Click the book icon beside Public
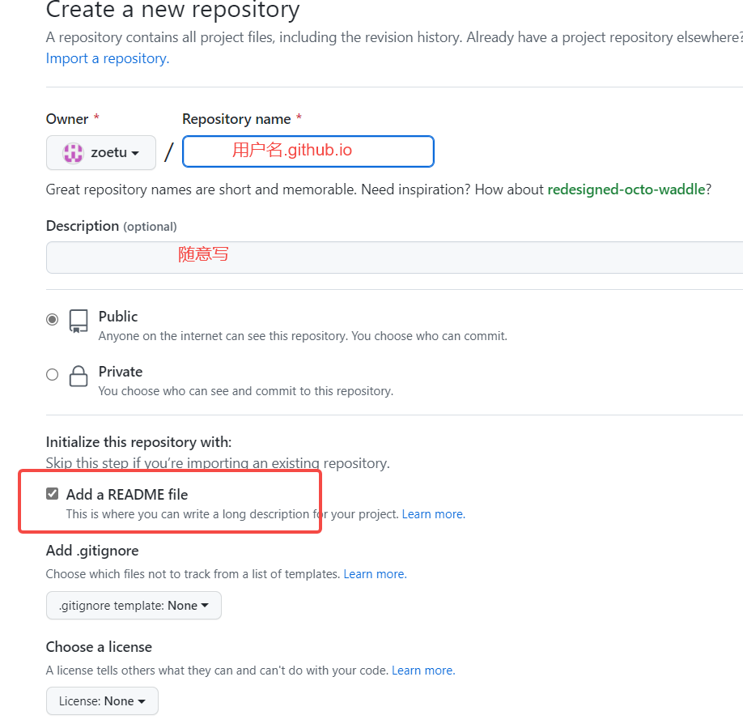The image size is (743, 728). 78,321
